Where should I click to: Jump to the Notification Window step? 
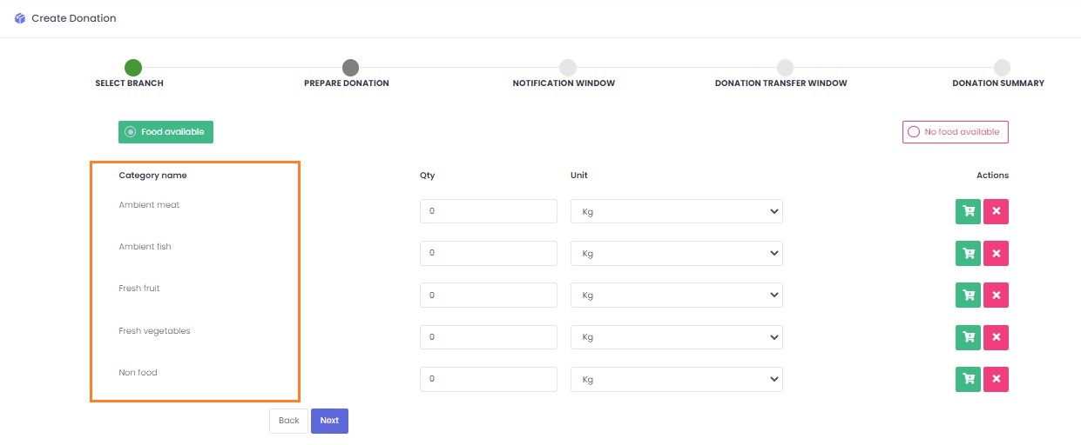(x=567, y=68)
